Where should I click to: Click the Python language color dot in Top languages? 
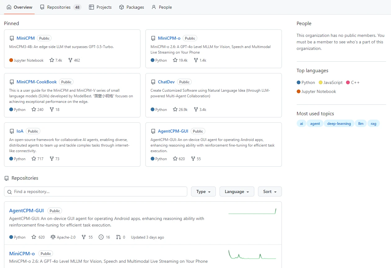tap(299, 83)
